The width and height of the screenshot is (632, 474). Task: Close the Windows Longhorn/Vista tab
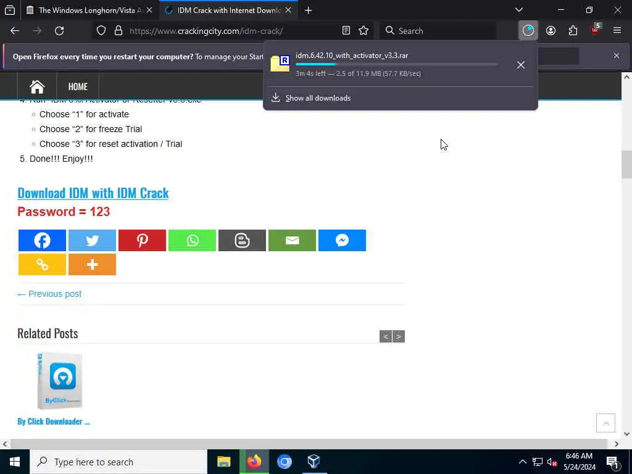coord(149,10)
